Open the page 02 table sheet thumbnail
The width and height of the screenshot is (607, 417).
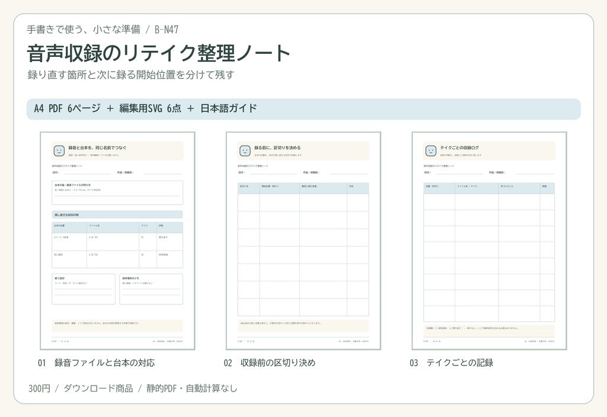click(303, 240)
